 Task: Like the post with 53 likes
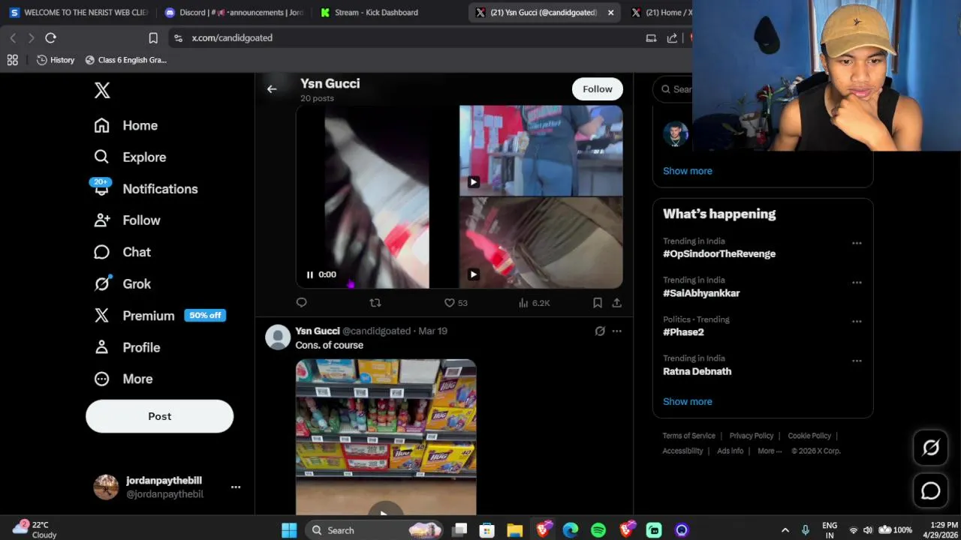[455, 303]
